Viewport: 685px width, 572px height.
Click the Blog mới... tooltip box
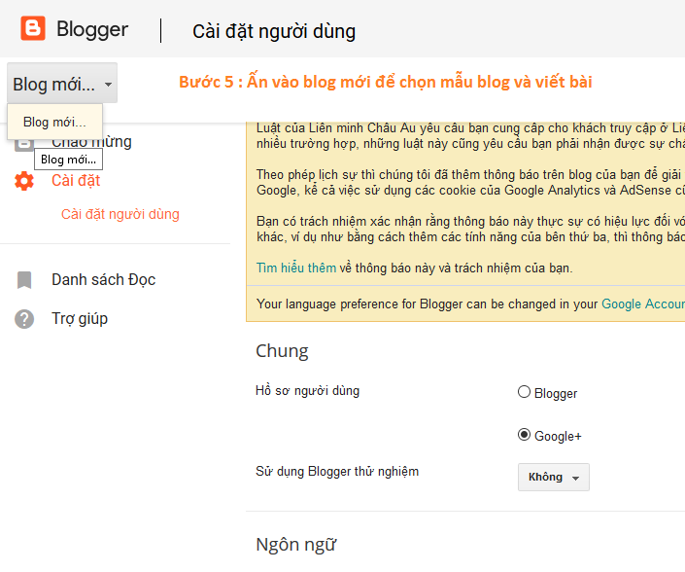[x=69, y=160]
